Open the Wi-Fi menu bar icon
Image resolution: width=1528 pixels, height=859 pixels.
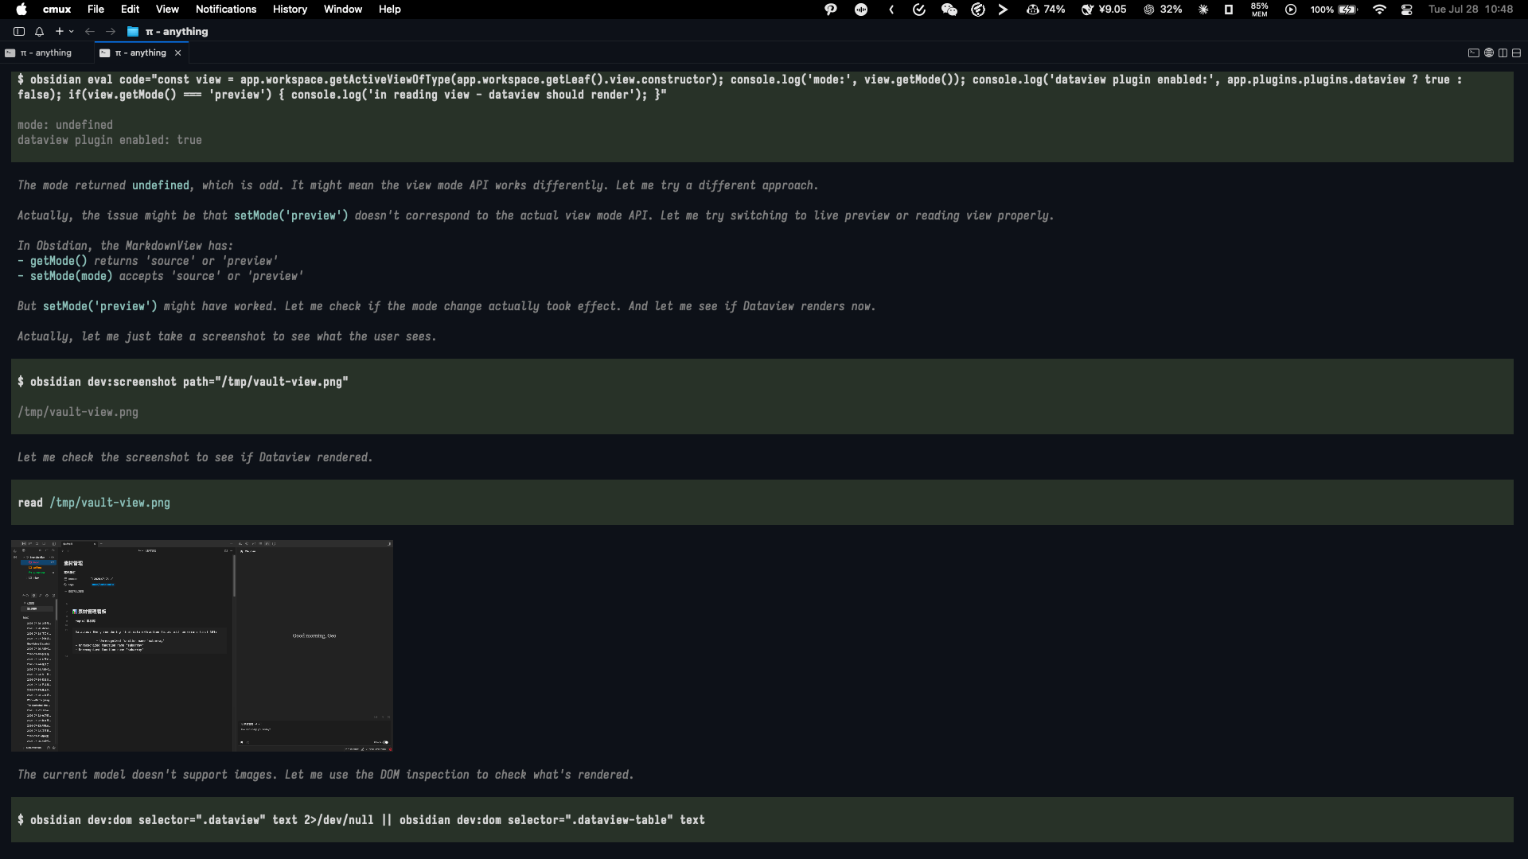point(1380,10)
